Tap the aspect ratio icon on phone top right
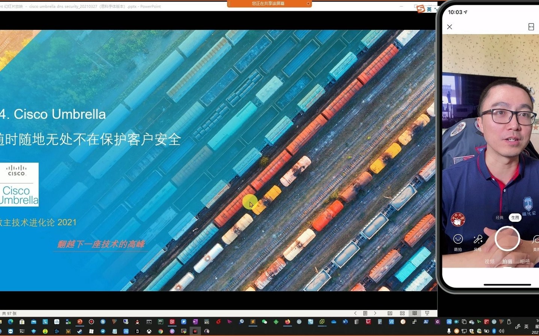The image size is (539, 336). click(x=531, y=27)
